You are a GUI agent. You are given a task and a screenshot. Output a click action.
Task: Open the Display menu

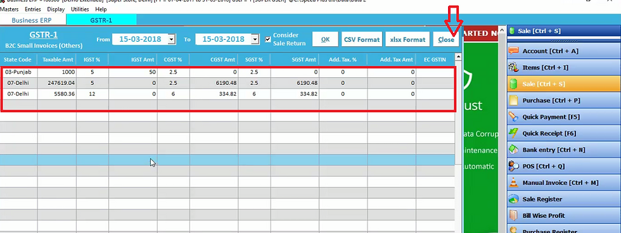click(56, 9)
